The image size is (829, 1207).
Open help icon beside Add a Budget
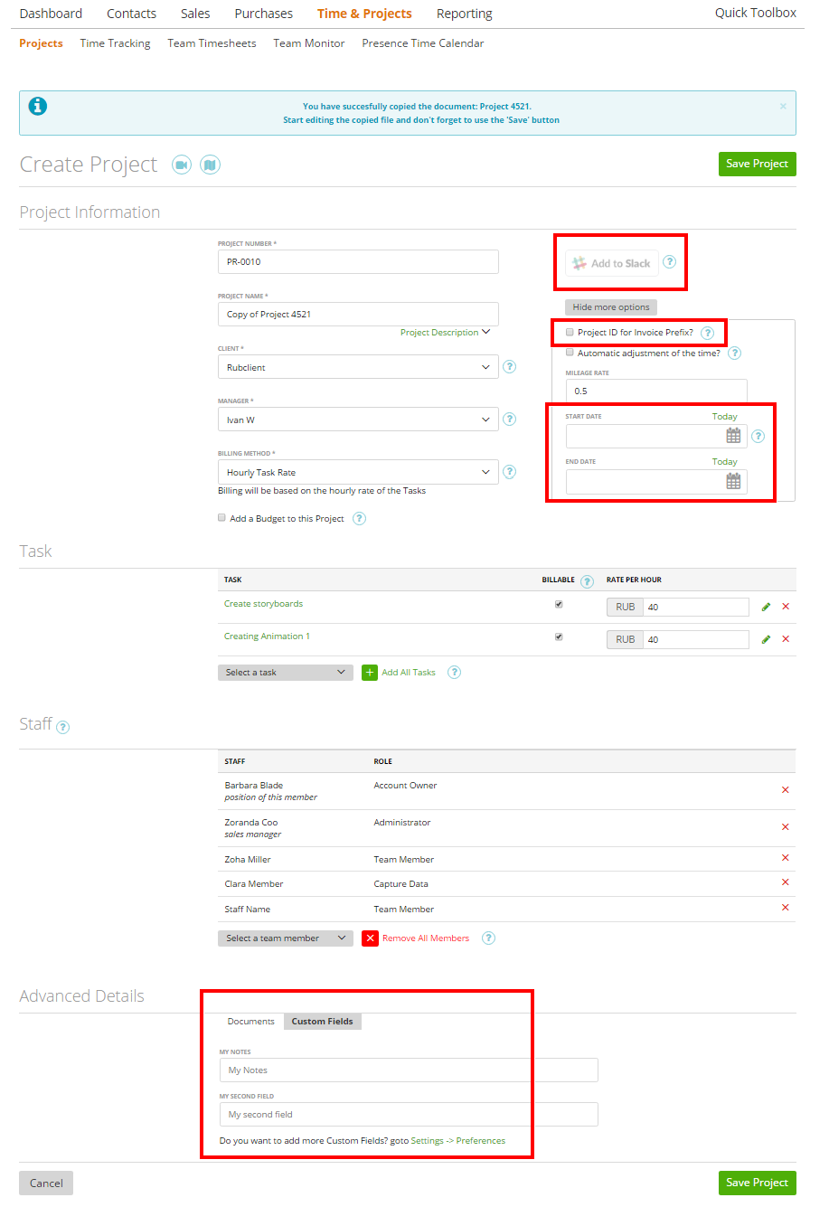(360, 518)
